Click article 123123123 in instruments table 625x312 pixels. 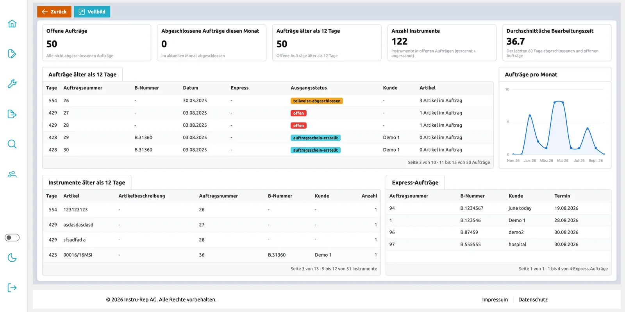(75, 210)
